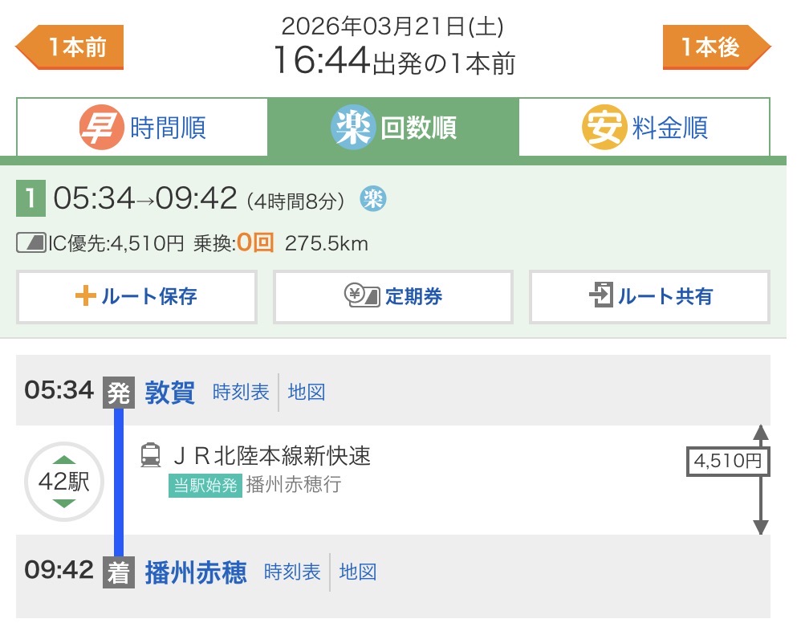Click the orange plus icon for route save
Viewport: 801px width, 631px height.
click(84, 296)
